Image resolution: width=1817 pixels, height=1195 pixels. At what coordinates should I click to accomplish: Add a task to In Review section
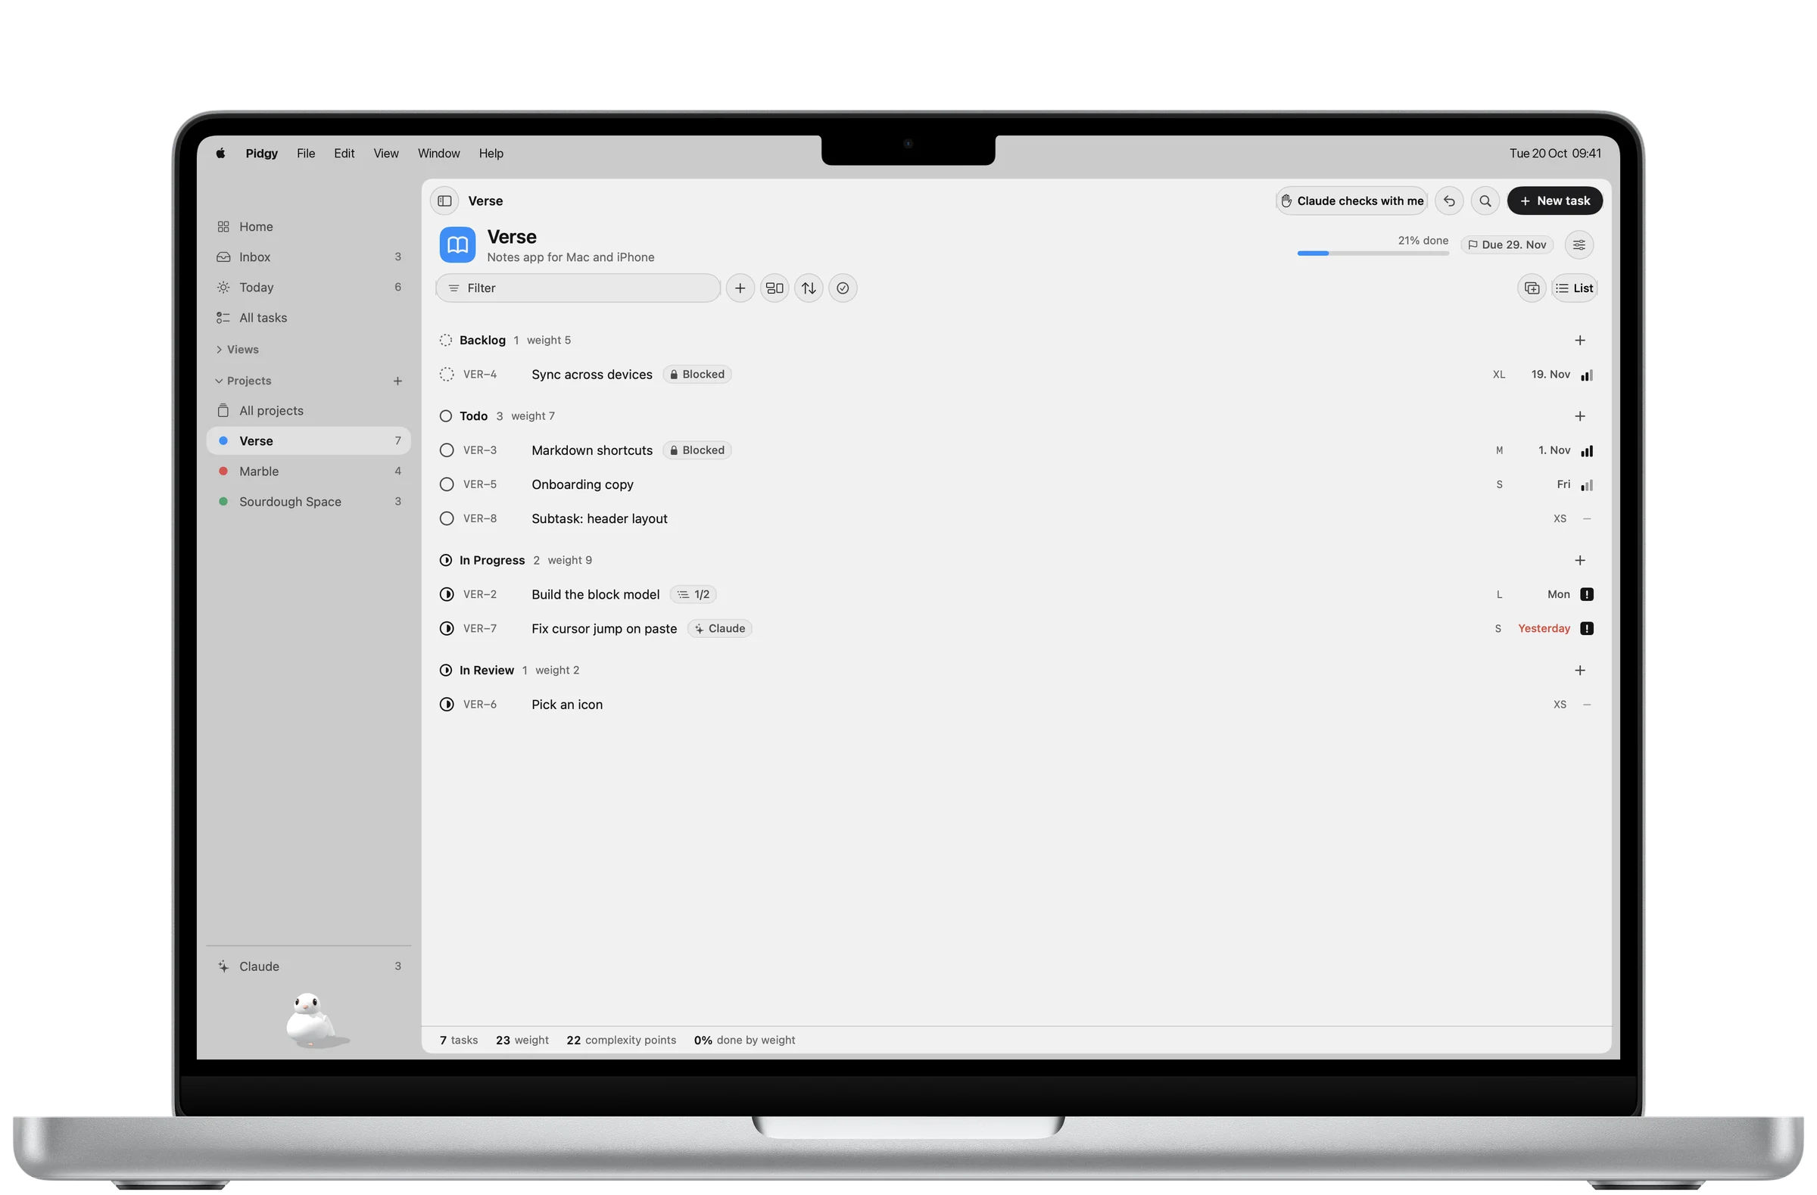pos(1579,671)
